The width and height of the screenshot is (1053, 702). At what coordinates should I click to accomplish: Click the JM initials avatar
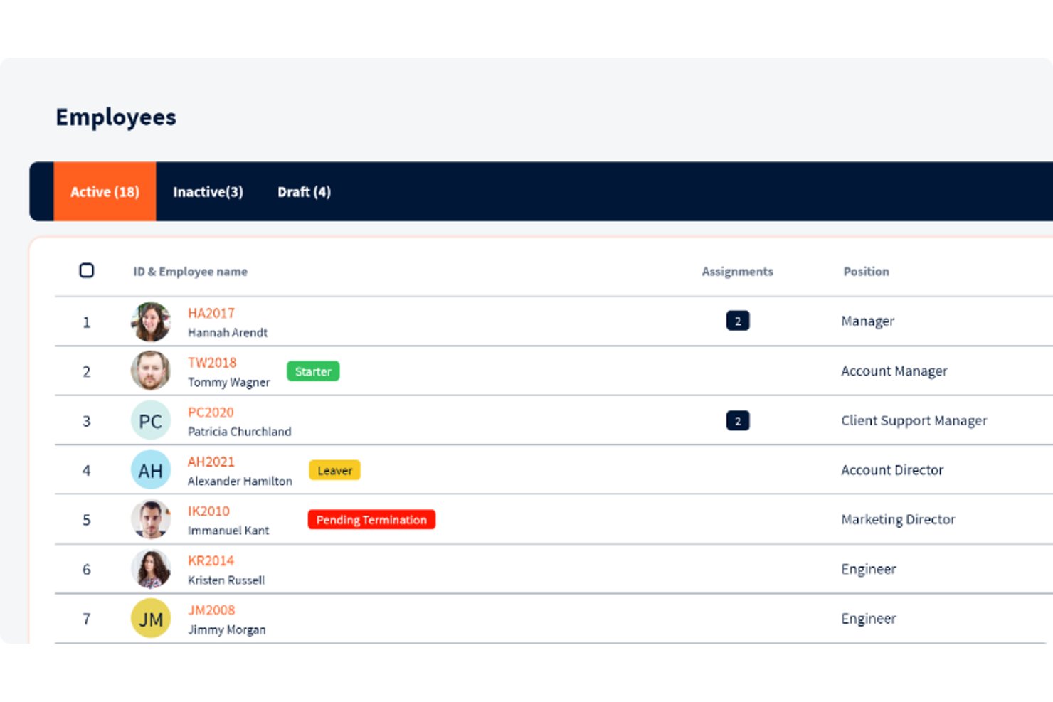[x=151, y=618]
